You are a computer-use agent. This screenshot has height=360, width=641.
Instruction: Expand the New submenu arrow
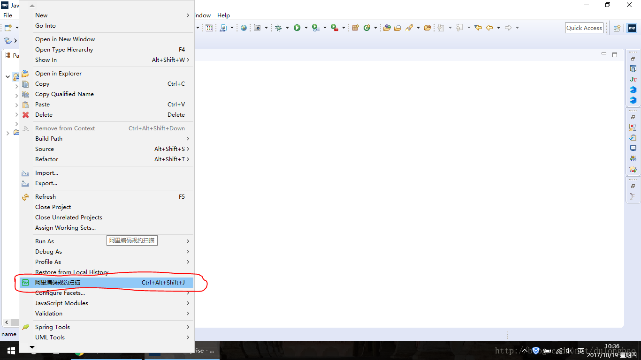click(188, 15)
